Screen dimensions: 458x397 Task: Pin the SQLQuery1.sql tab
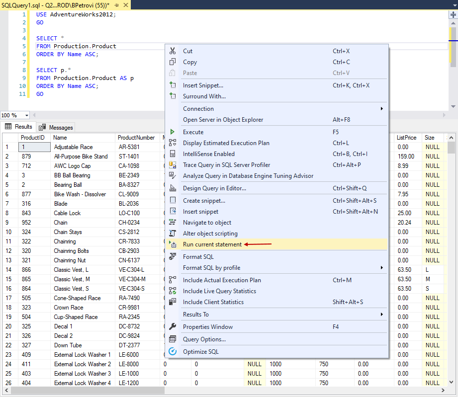pyautogui.click(x=116, y=5)
